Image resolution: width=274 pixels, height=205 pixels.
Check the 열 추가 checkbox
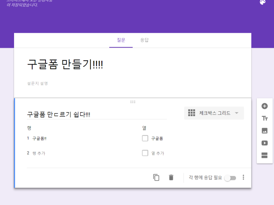pyautogui.click(x=145, y=153)
